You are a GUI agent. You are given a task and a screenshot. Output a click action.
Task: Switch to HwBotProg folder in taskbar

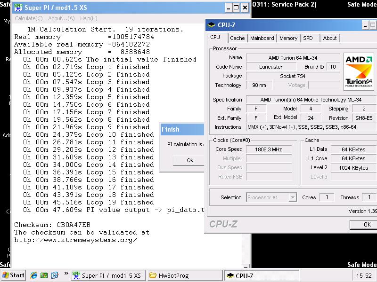(x=185, y=275)
